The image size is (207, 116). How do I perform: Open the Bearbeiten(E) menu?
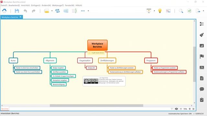14,5
